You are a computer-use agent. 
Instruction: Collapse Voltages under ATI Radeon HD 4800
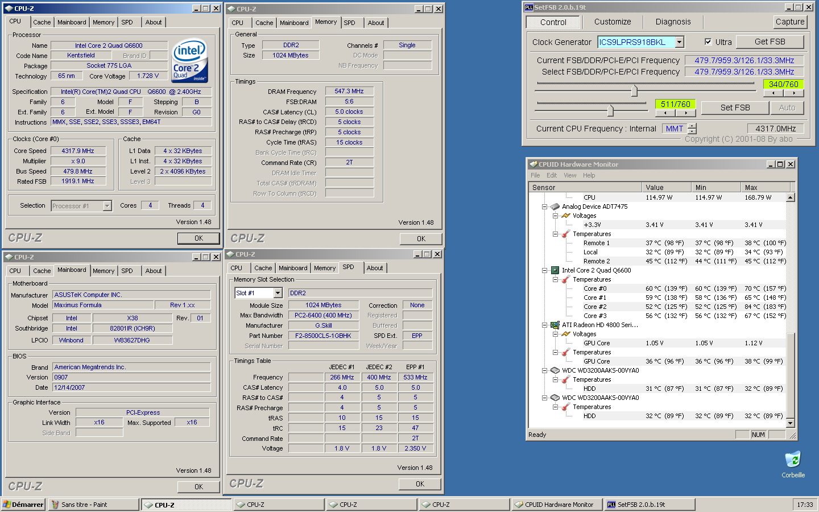[555, 334]
